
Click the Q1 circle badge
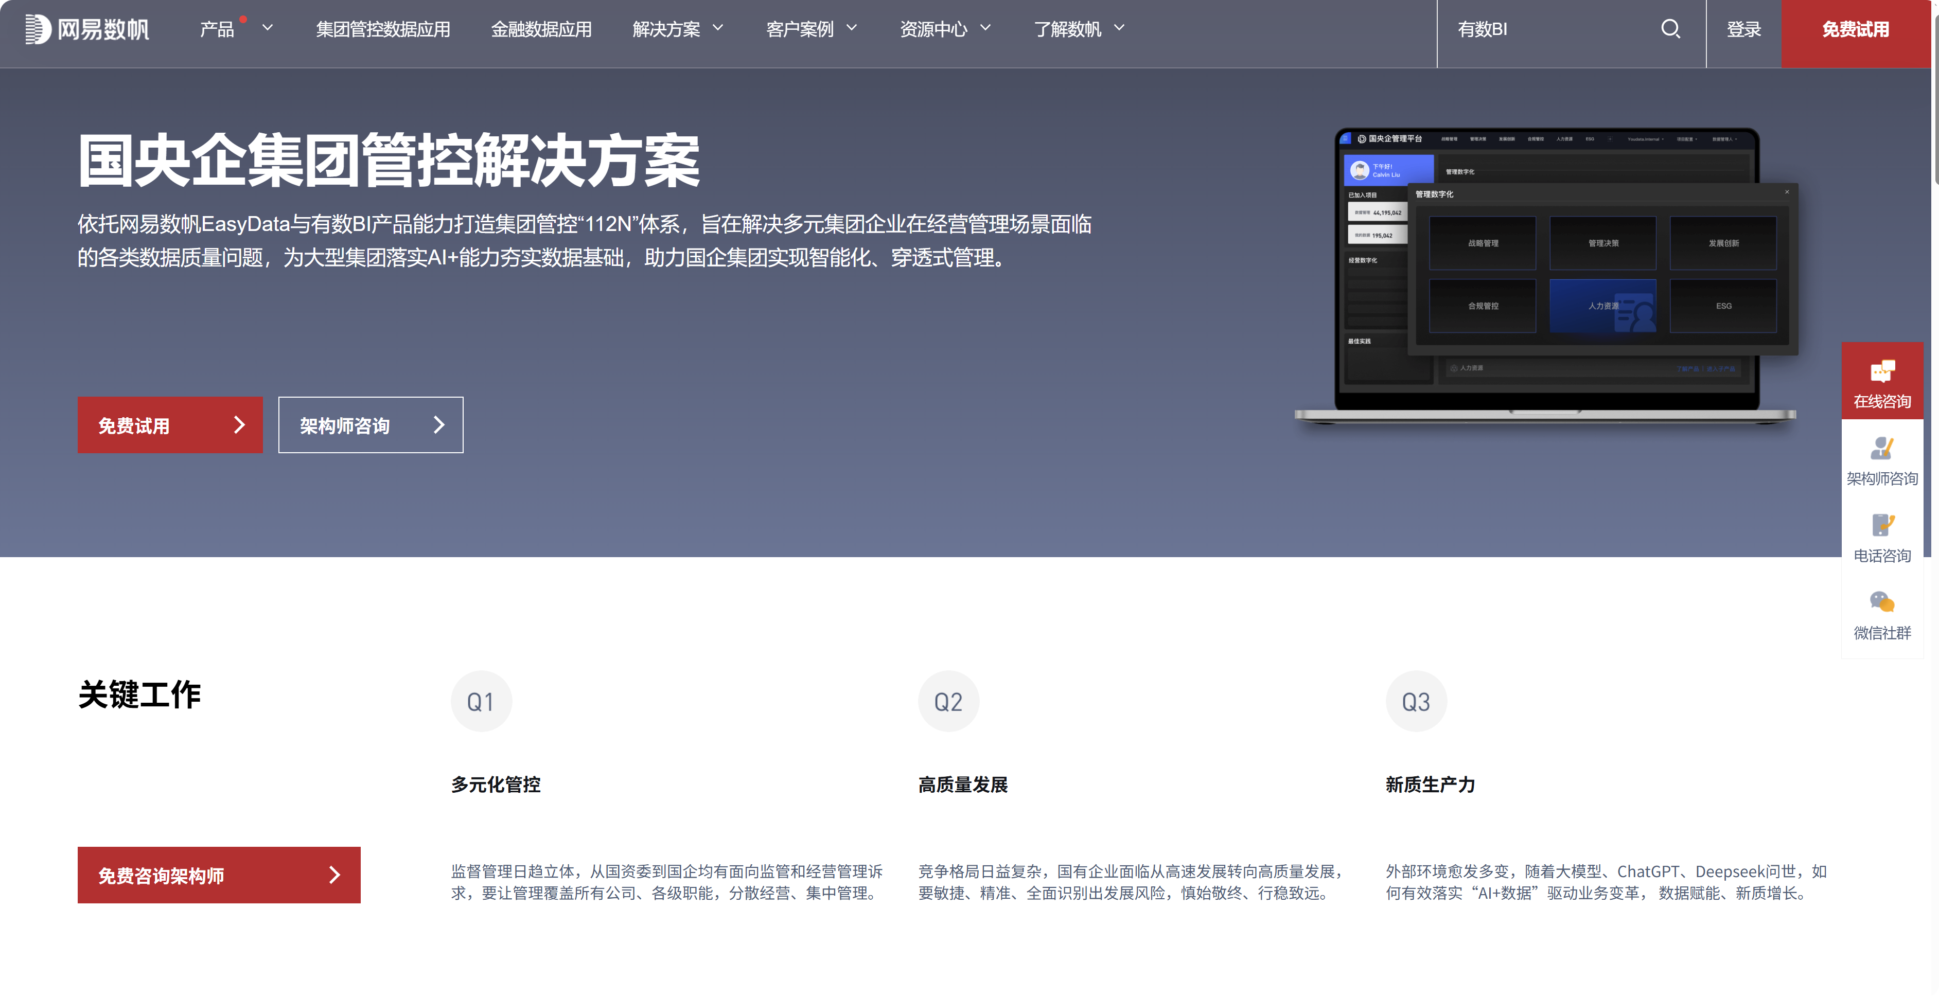[481, 701]
